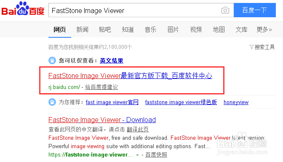Click the rj.baidu.com/ URL text

pyautogui.click(x=64, y=87)
